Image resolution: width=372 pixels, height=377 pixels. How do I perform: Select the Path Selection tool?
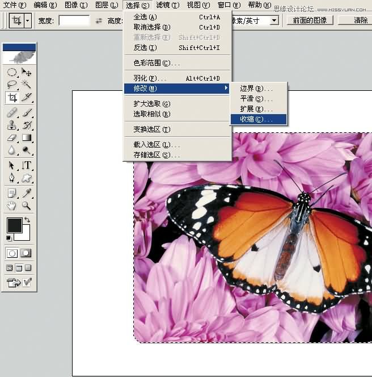(x=12, y=165)
